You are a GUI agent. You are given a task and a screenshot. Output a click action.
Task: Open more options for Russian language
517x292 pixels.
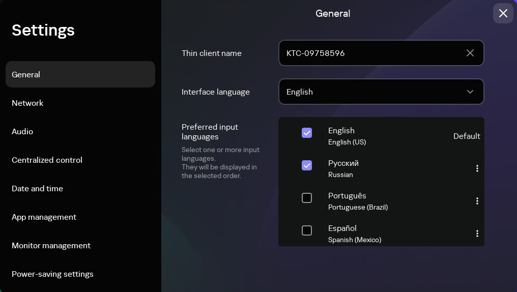click(477, 168)
